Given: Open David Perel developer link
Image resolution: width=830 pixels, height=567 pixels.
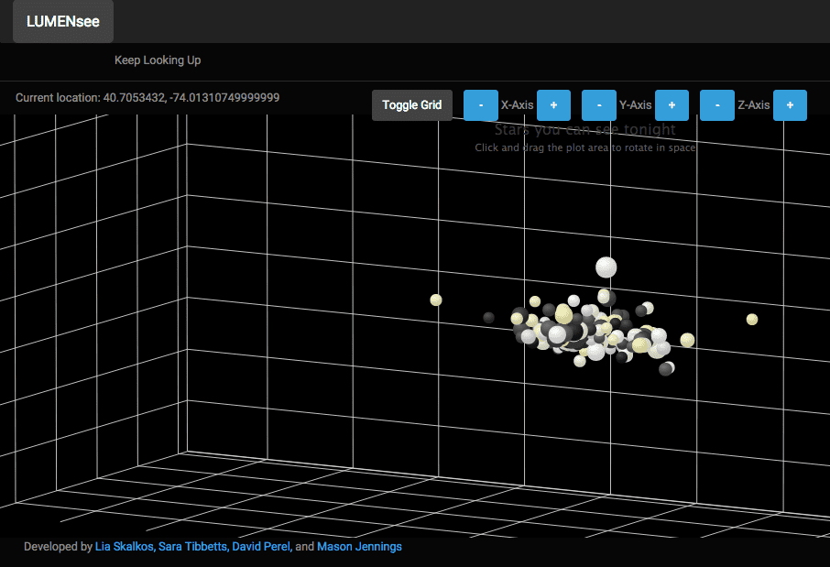Looking at the screenshot, I should click(262, 546).
